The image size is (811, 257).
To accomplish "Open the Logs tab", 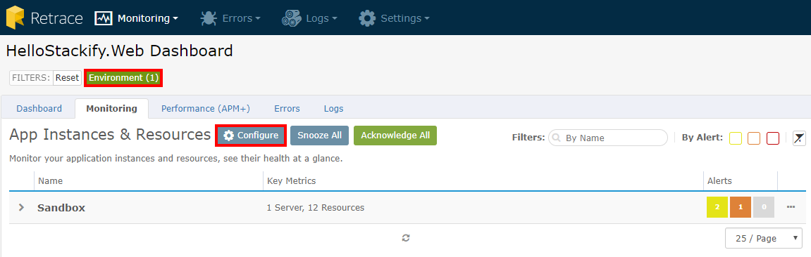I will click(x=333, y=109).
